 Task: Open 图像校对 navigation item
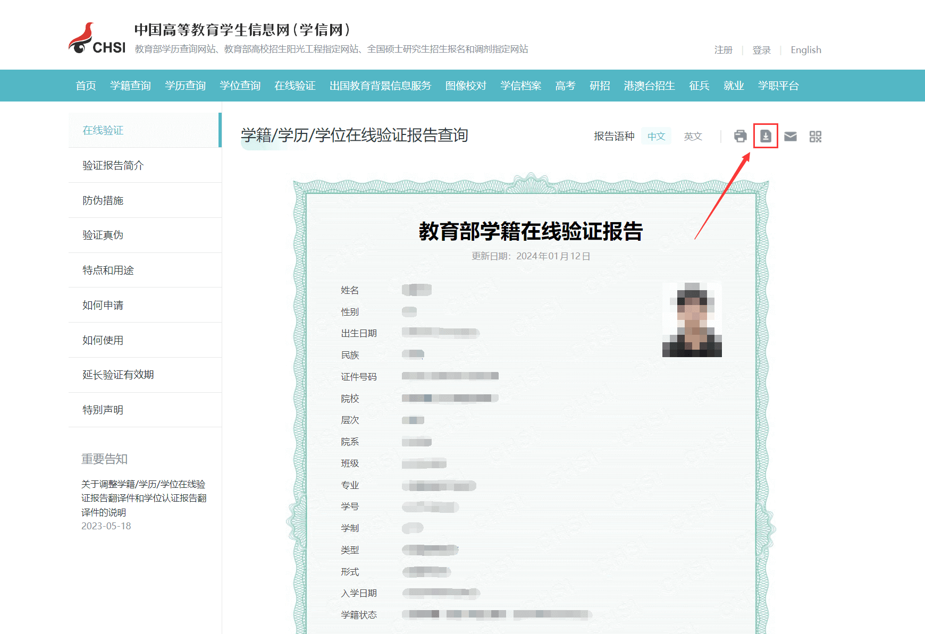point(466,86)
